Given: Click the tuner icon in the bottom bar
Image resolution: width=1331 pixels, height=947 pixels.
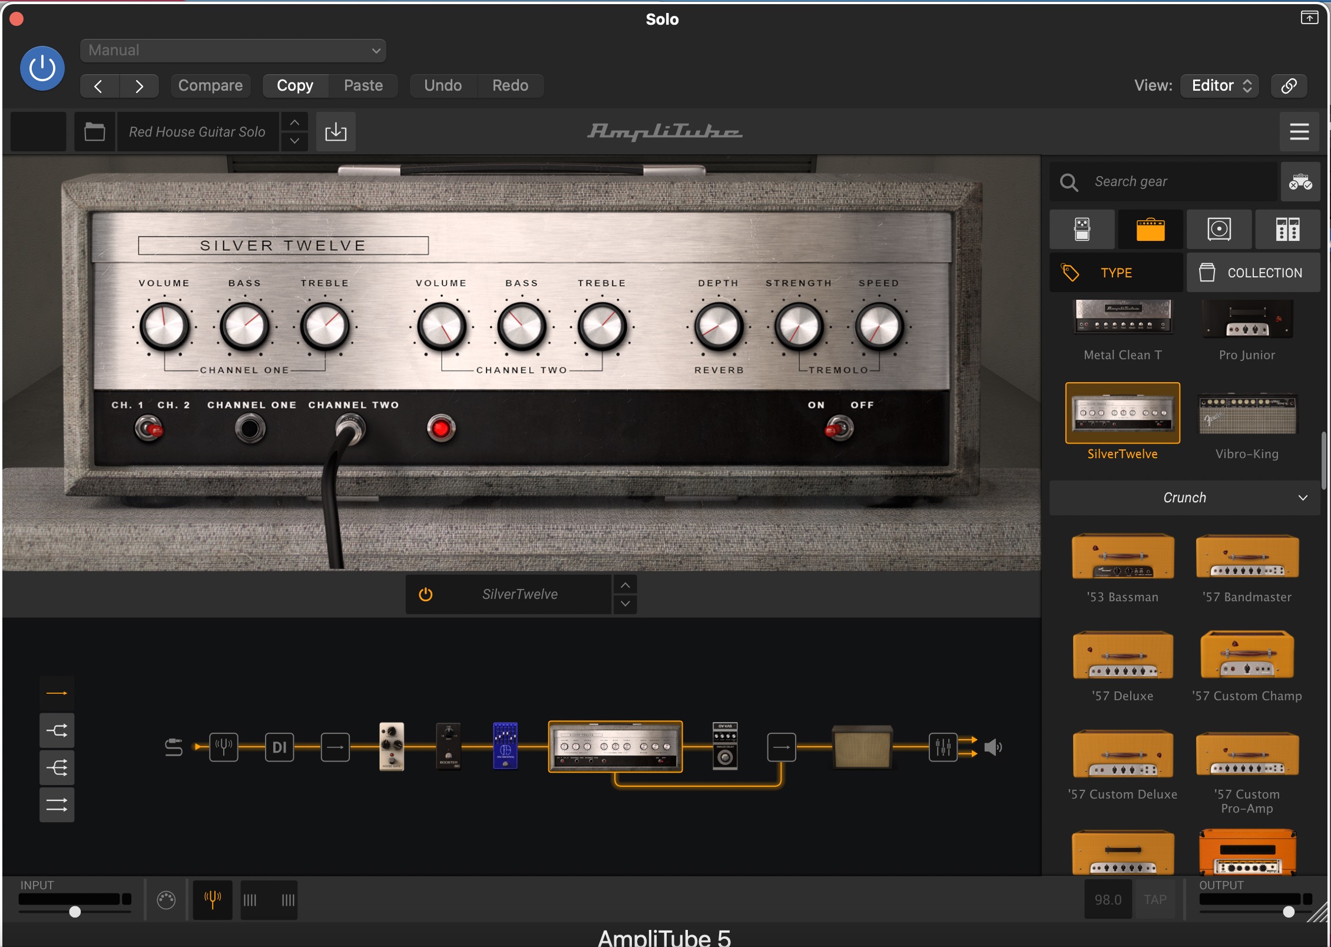Looking at the screenshot, I should coord(213,899).
